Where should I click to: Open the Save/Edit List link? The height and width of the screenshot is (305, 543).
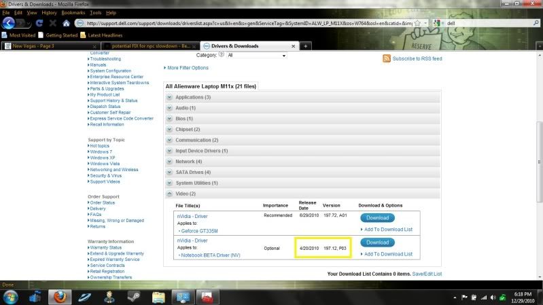pyautogui.click(x=427, y=274)
